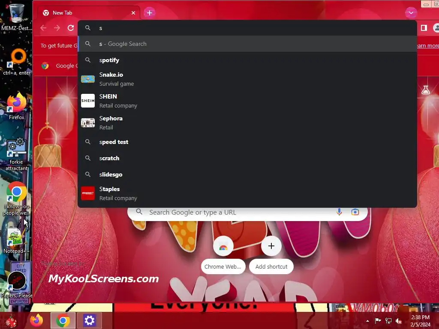The height and width of the screenshot is (329, 439).
Task: Open the clock showing 2:38 PM
Action: [x=421, y=321]
